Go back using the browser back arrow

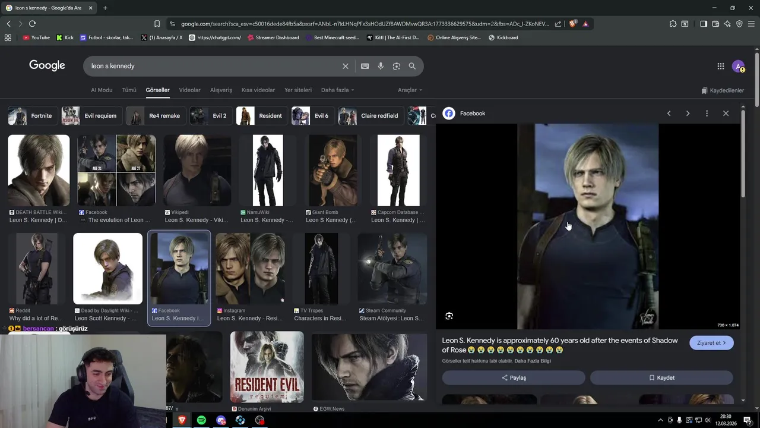pyautogui.click(x=8, y=24)
